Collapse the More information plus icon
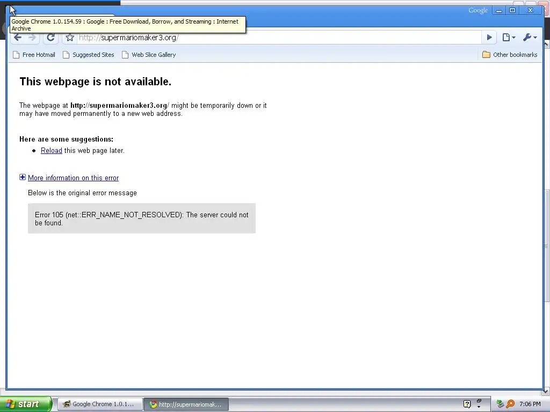This screenshot has width=550, height=412. 23,177
